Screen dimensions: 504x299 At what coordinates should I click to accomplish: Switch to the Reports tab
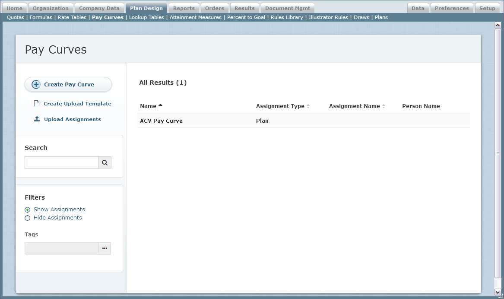(x=184, y=8)
